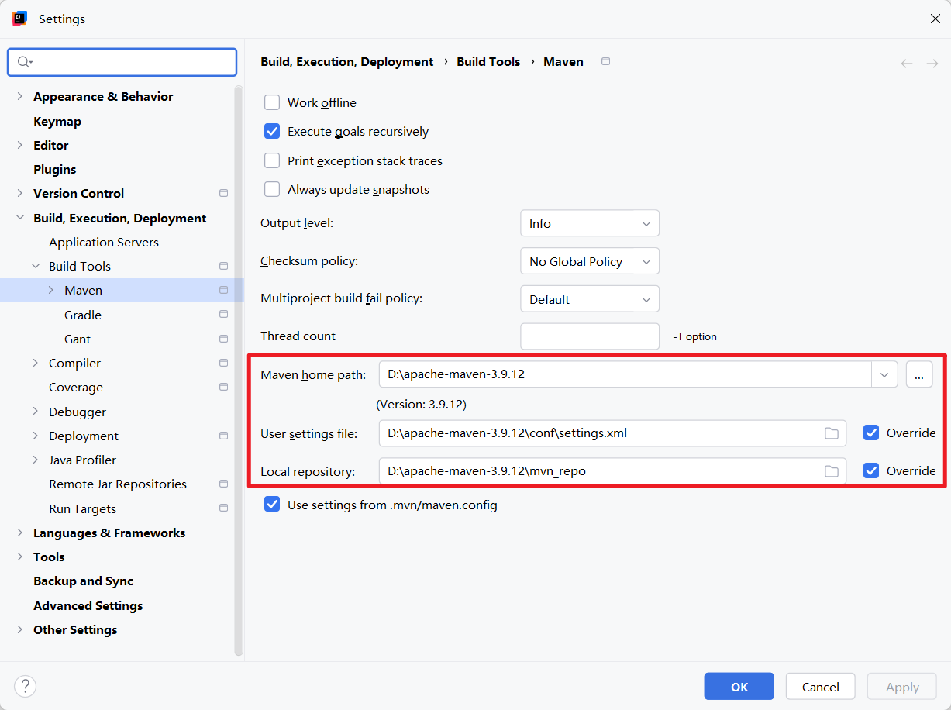Open the Maven home path dropdown arrow
The width and height of the screenshot is (951, 710).
pyautogui.click(x=884, y=374)
